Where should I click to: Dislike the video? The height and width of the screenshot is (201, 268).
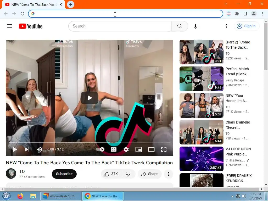(128, 174)
